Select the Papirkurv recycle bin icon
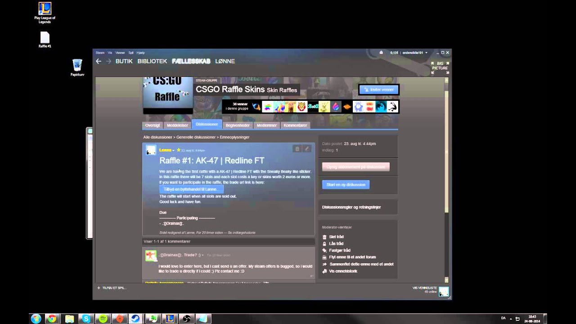This screenshot has height=324, width=576. coord(77,67)
